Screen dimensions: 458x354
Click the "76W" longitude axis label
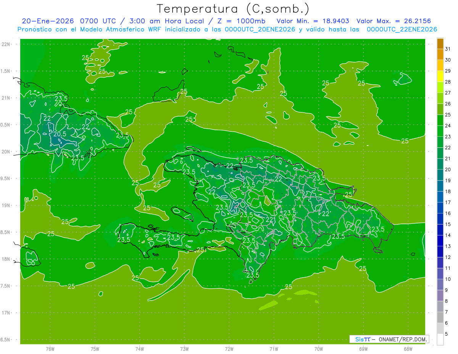point(50,349)
